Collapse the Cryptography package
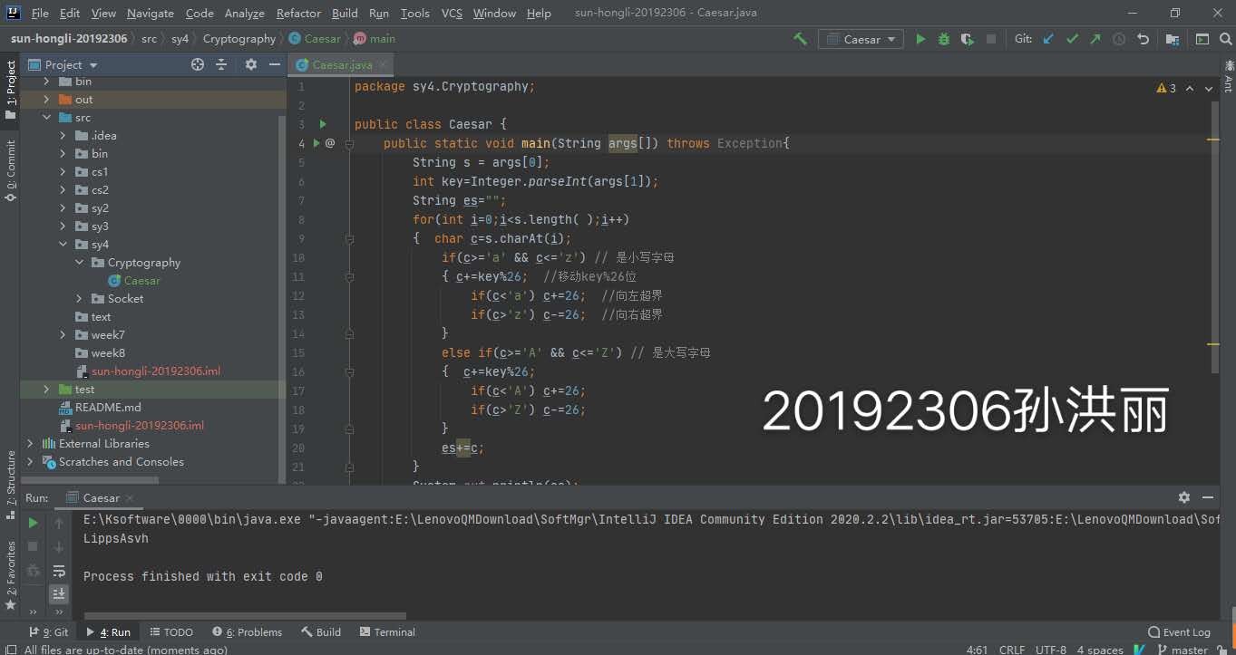Viewport: 1236px width, 655px height. point(80,263)
